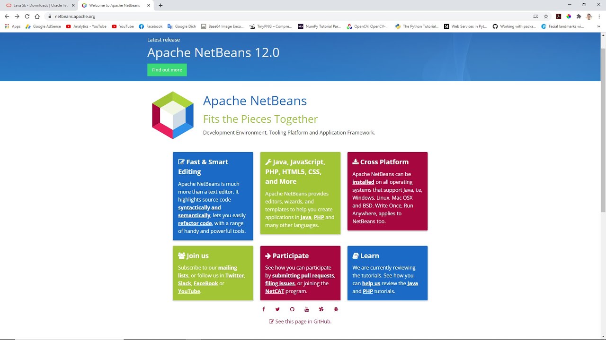606x340 pixels.
Task: Bookmark this page with the star icon
Action: click(546, 16)
